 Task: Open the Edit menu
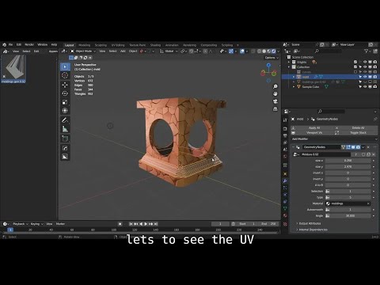[x=19, y=44]
